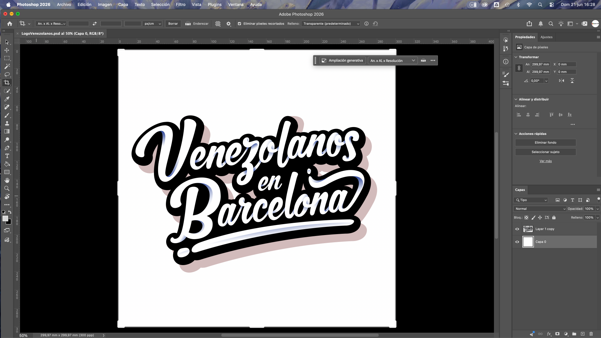Collapse the Acciones rápidas section
The image size is (601, 338).
[x=516, y=134]
